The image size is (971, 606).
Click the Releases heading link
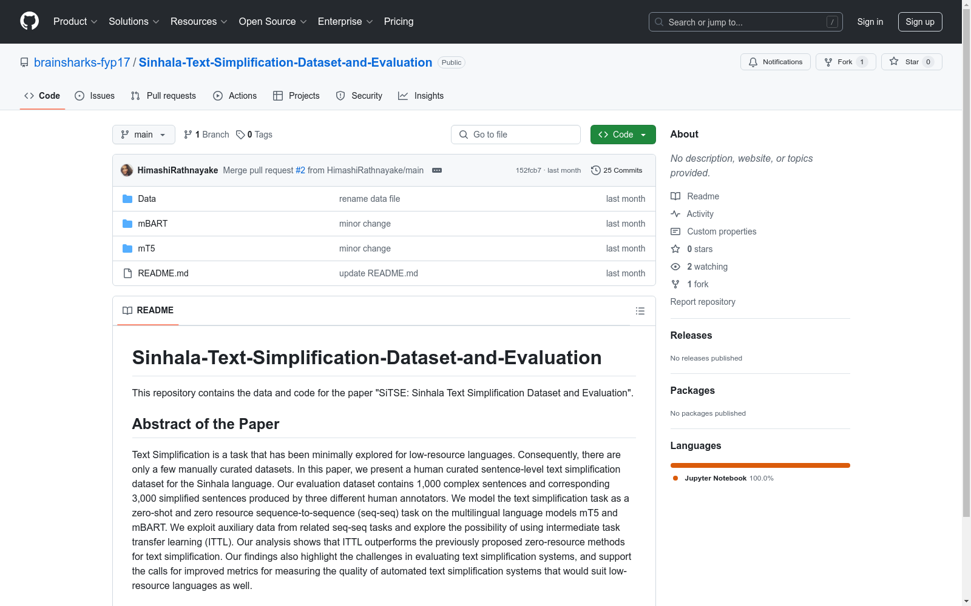[691, 335]
